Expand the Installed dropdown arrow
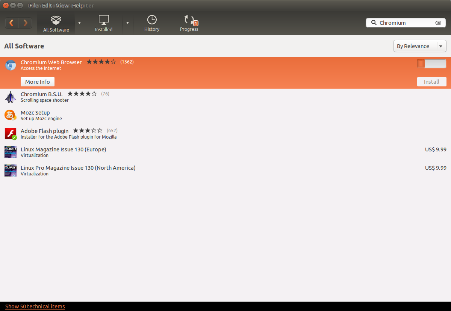Image resolution: width=451 pixels, height=311 pixels. [x=127, y=23]
